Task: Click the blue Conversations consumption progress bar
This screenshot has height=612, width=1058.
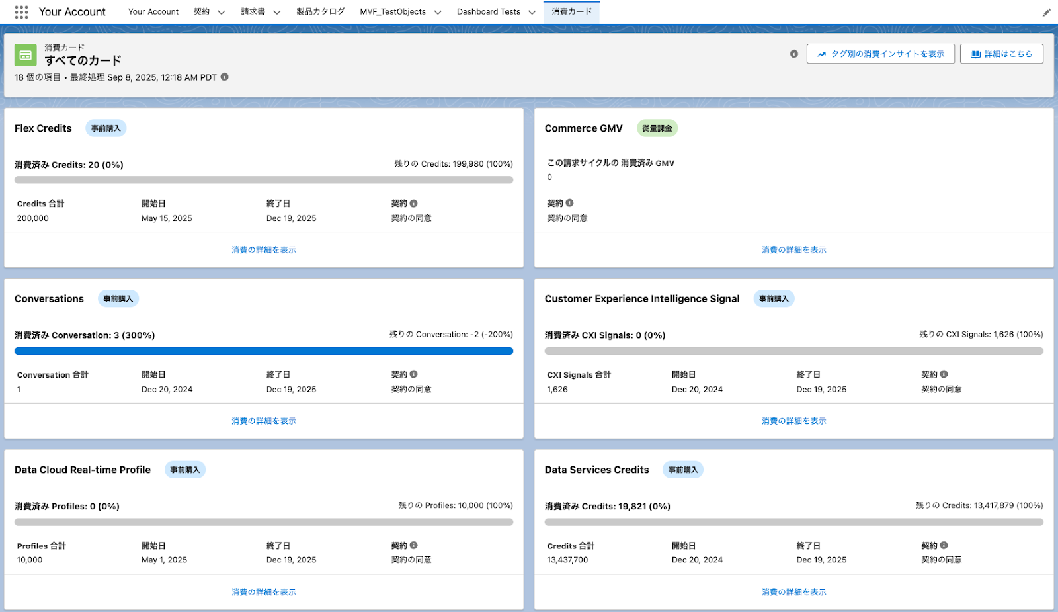Action: point(264,351)
